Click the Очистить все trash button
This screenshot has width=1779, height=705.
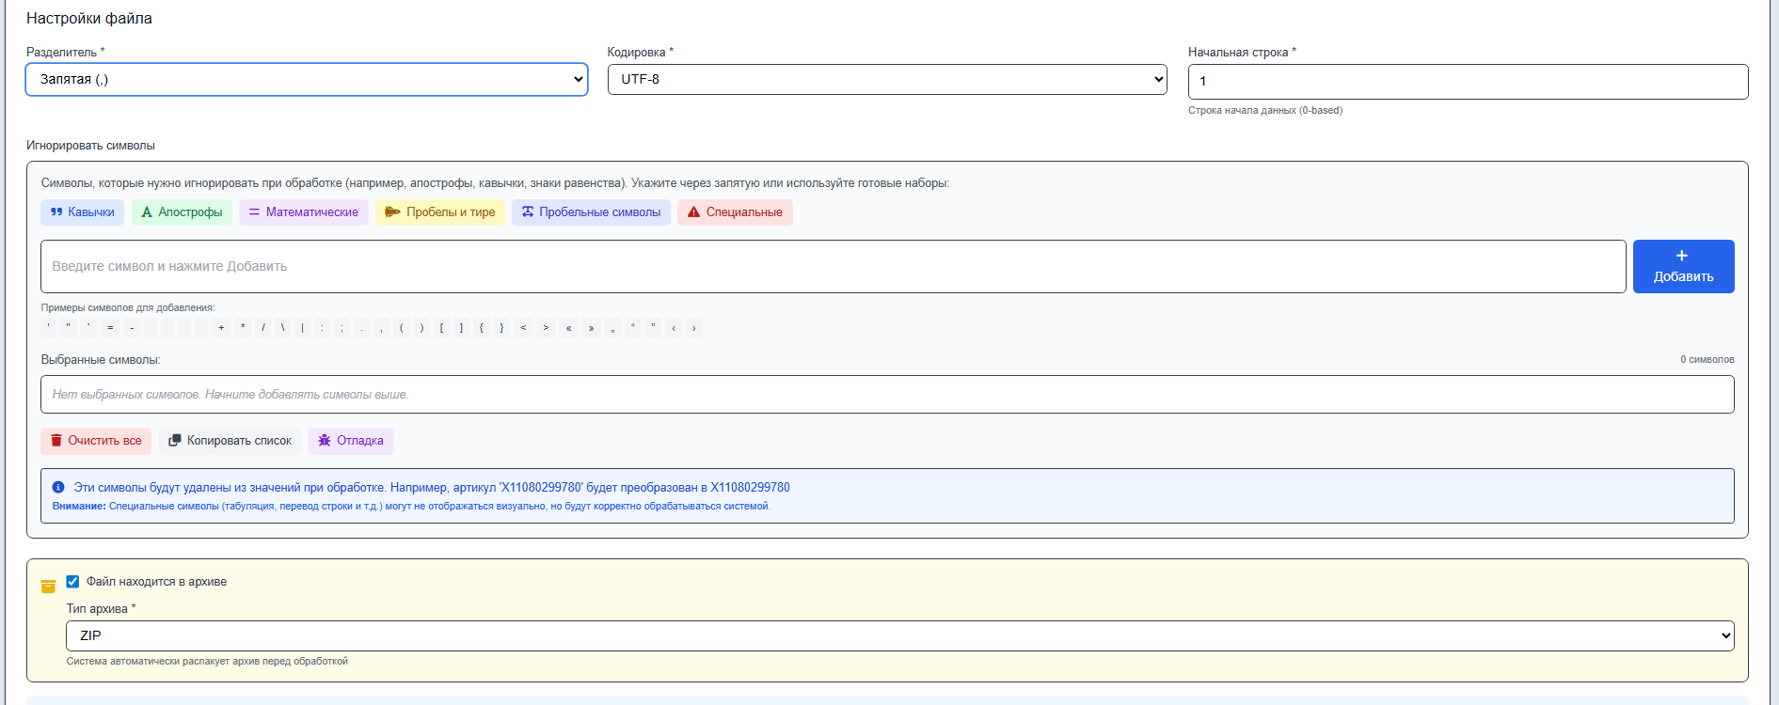pyautogui.click(x=96, y=441)
